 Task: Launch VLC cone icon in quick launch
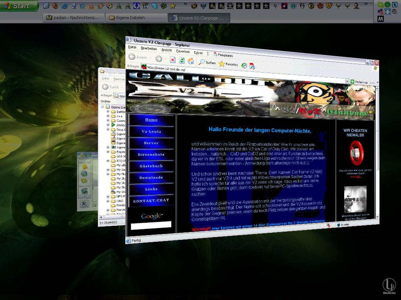(91, 6)
